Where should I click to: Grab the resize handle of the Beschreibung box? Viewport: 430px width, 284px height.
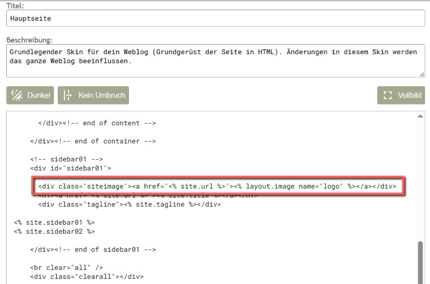tap(422, 74)
